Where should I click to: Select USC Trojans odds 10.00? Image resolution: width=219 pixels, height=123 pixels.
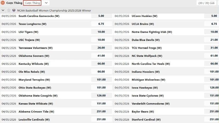pyautogui.click(x=102, y=40)
